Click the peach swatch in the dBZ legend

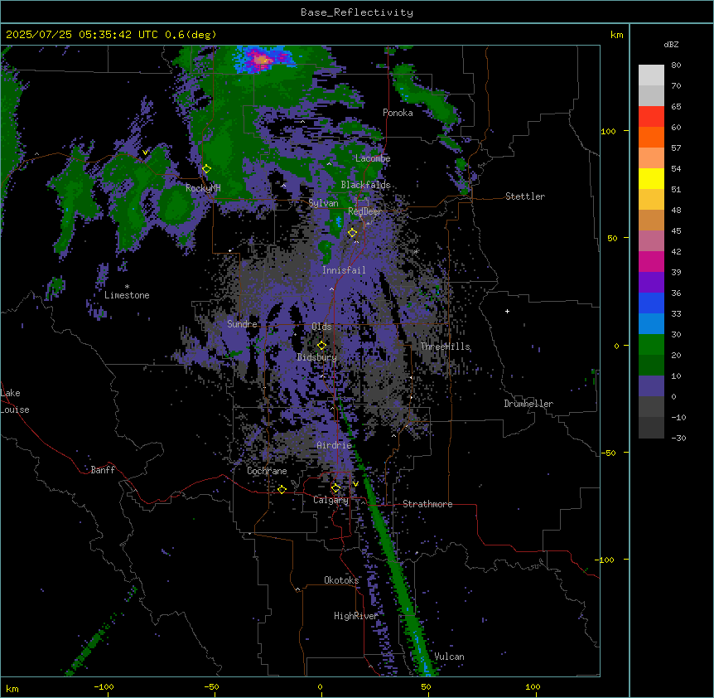[x=651, y=158]
